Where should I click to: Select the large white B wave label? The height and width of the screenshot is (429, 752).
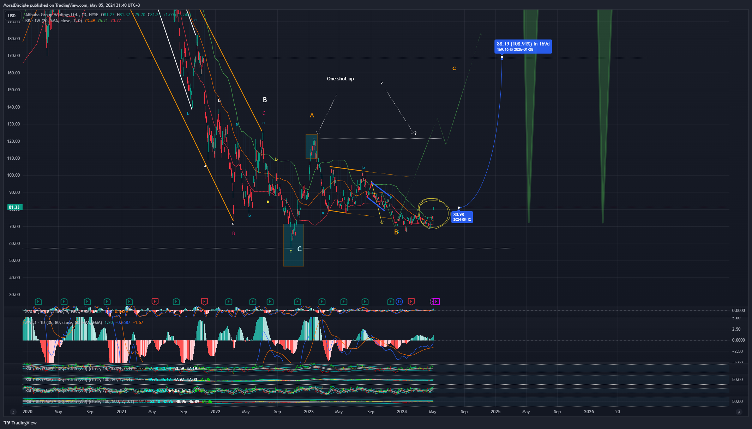click(265, 100)
